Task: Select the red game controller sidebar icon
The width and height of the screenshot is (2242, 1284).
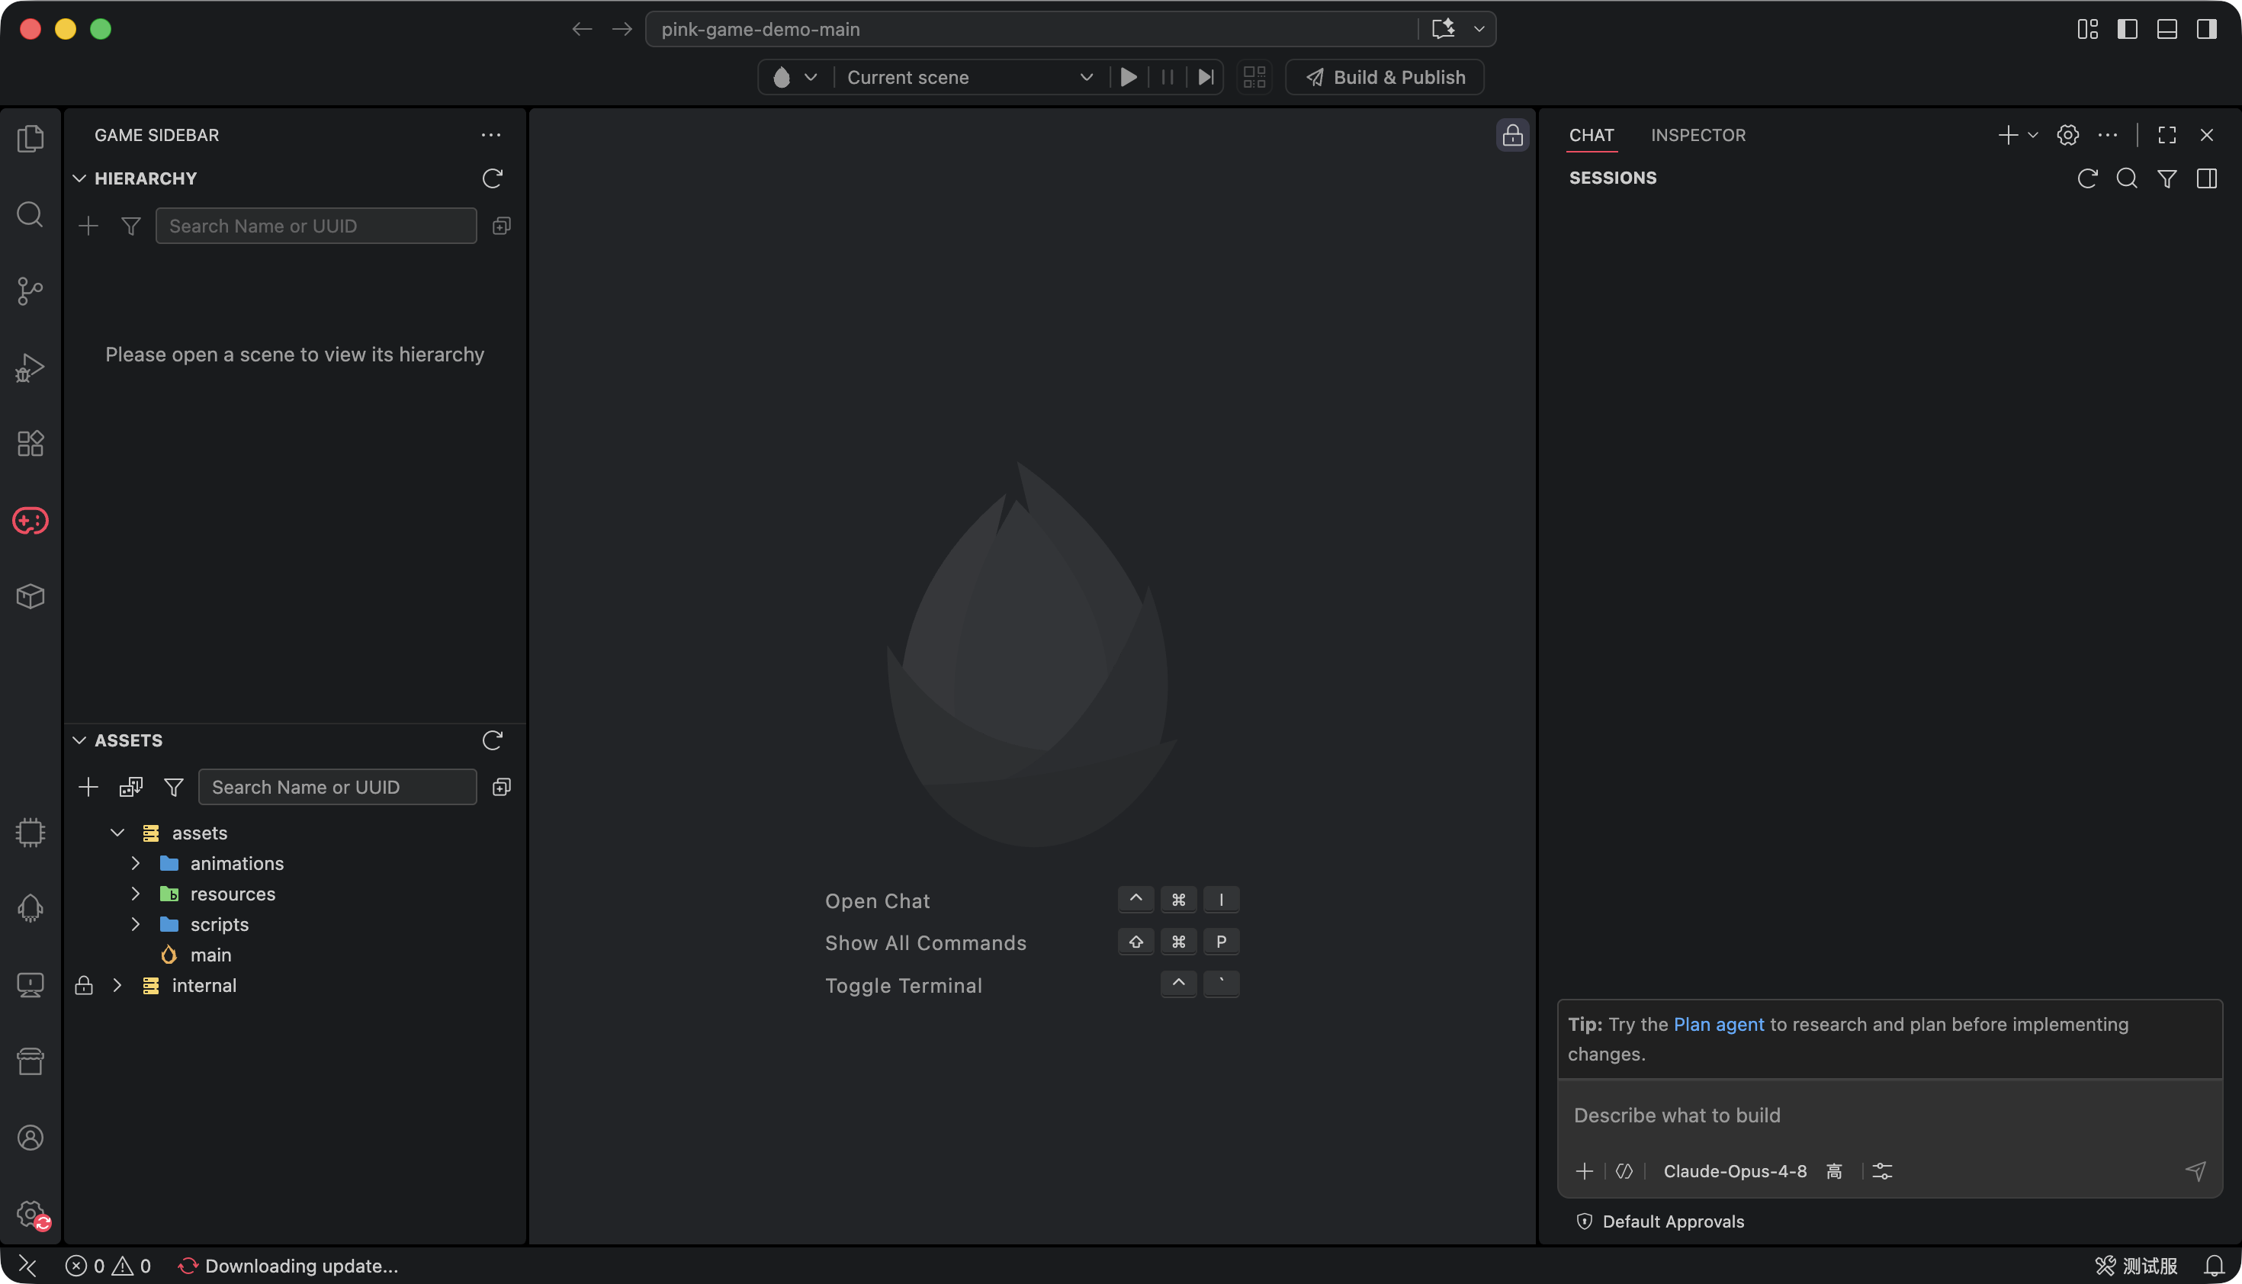Action: (x=30, y=520)
